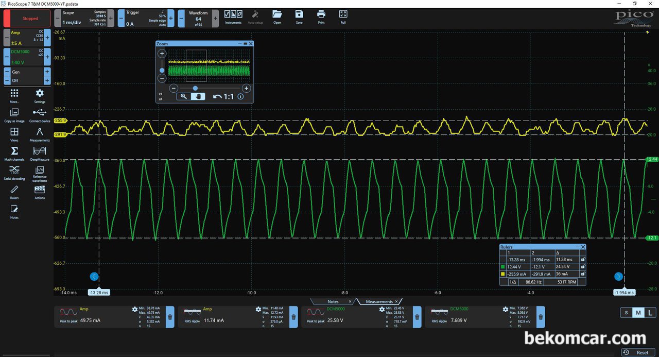The image size is (659, 357).
Task: Click the Reset button
Action: [638, 352]
